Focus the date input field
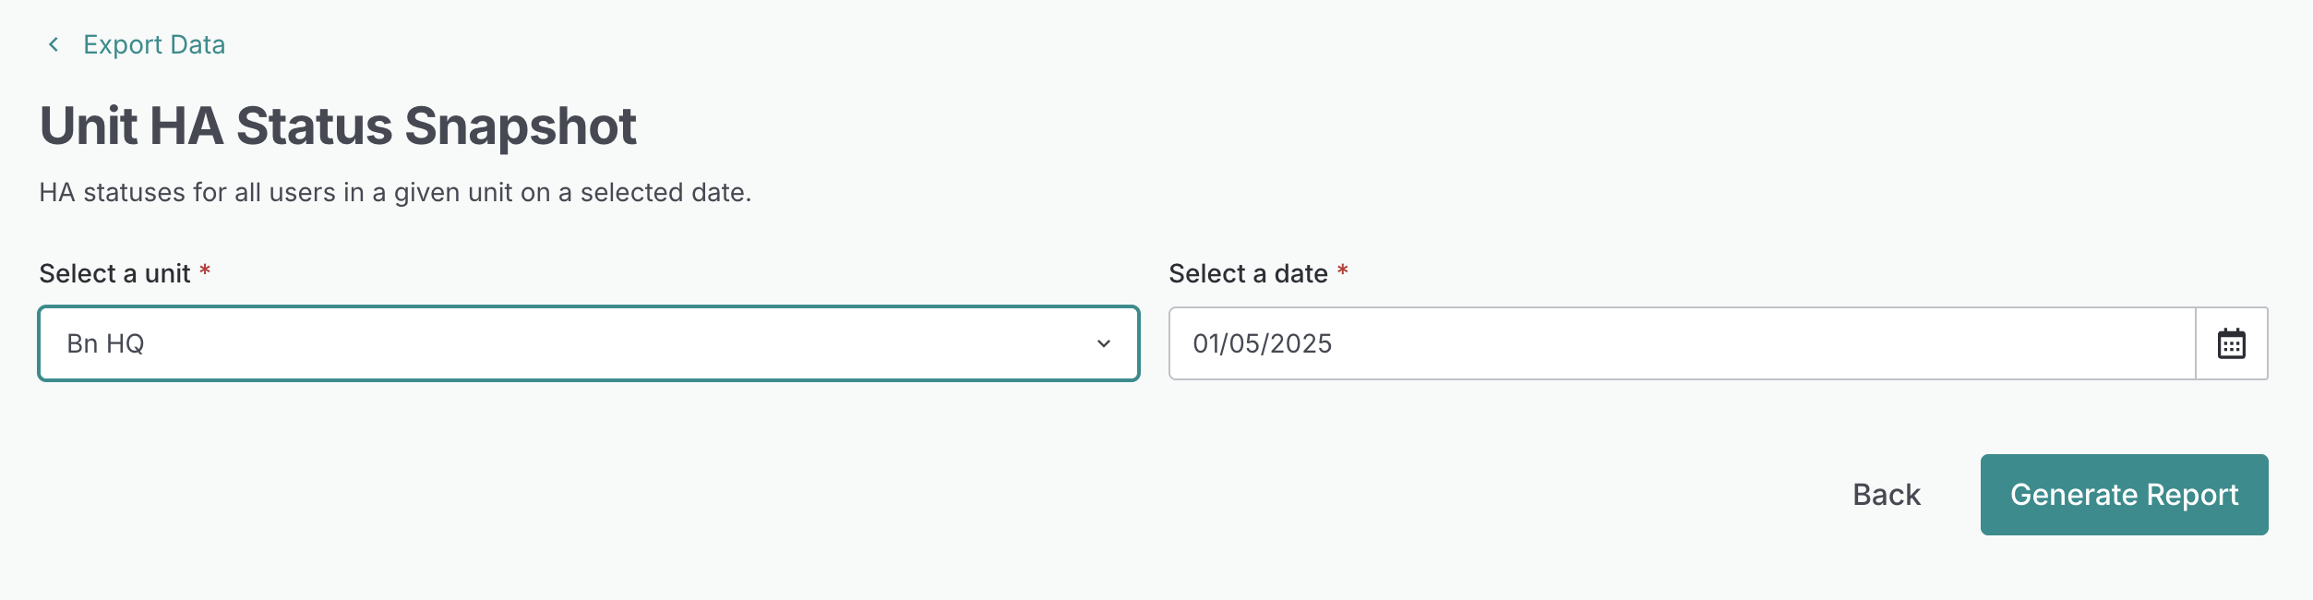This screenshot has width=2313, height=600. click(x=1680, y=343)
